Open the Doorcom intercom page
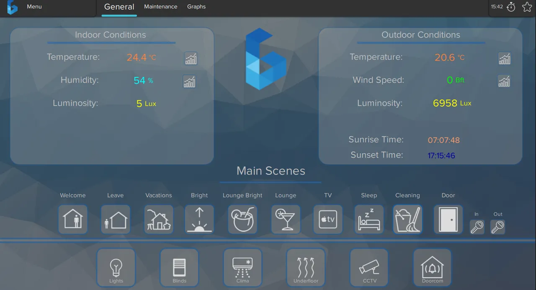 [x=433, y=267]
